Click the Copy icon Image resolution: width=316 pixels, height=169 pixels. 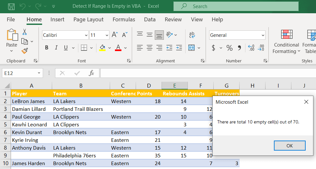[25, 41]
